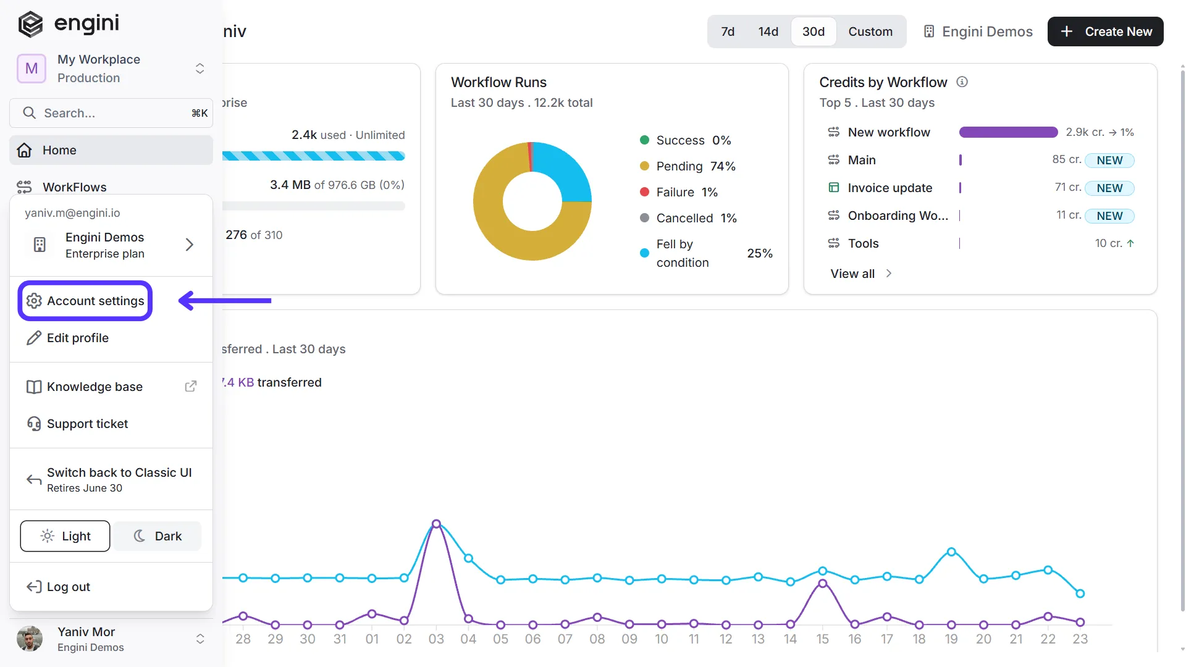
Task: Open Support ticket menu entry
Action: tap(111, 424)
